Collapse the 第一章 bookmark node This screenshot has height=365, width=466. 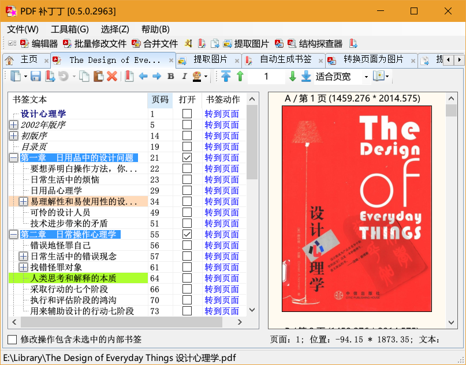[x=13, y=158]
